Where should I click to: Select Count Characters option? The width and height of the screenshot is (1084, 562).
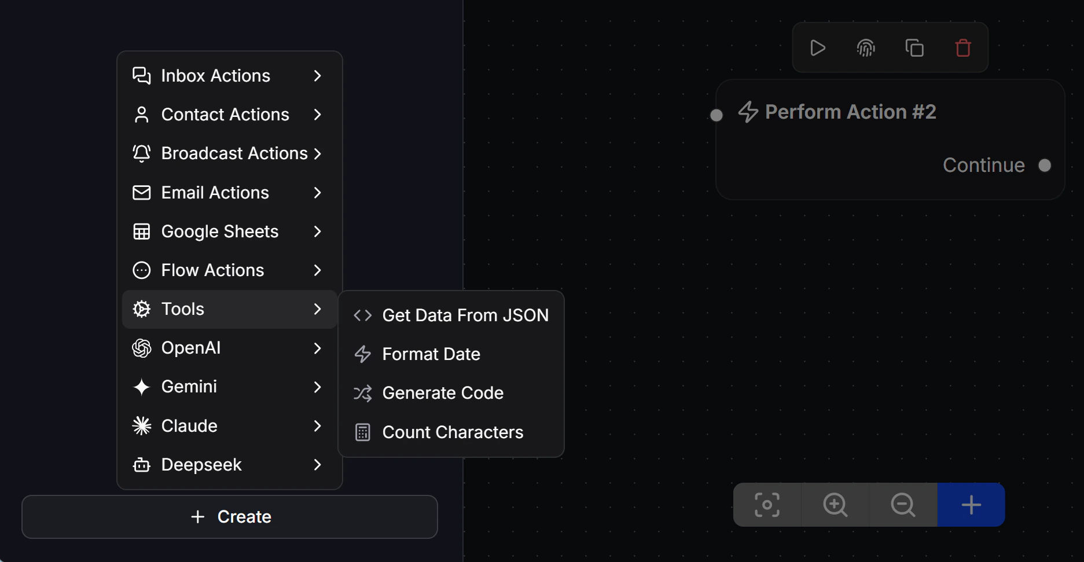(x=451, y=432)
